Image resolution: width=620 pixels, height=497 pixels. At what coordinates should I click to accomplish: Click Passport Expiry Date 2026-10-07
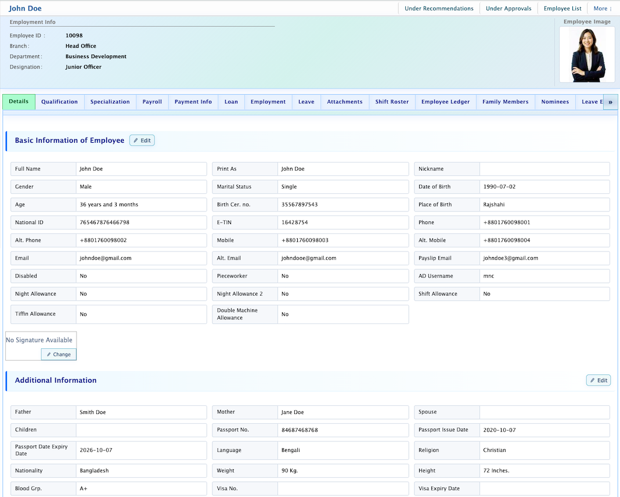96,450
